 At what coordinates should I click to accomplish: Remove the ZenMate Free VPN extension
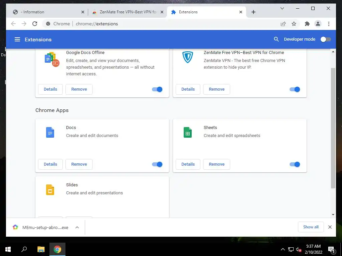coord(216,89)
